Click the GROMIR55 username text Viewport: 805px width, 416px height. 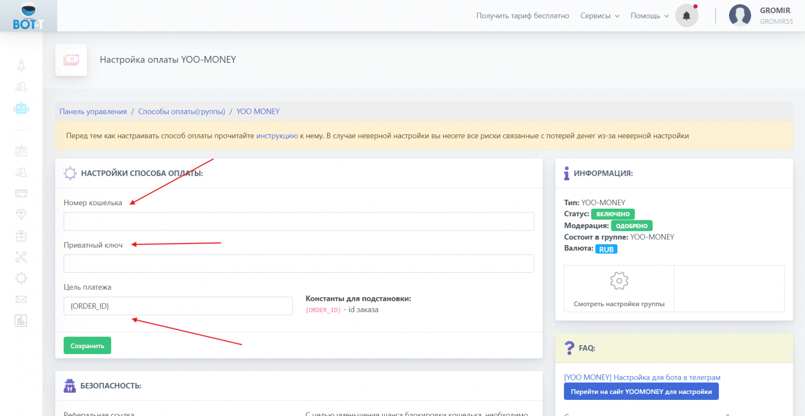click(776, 22)
